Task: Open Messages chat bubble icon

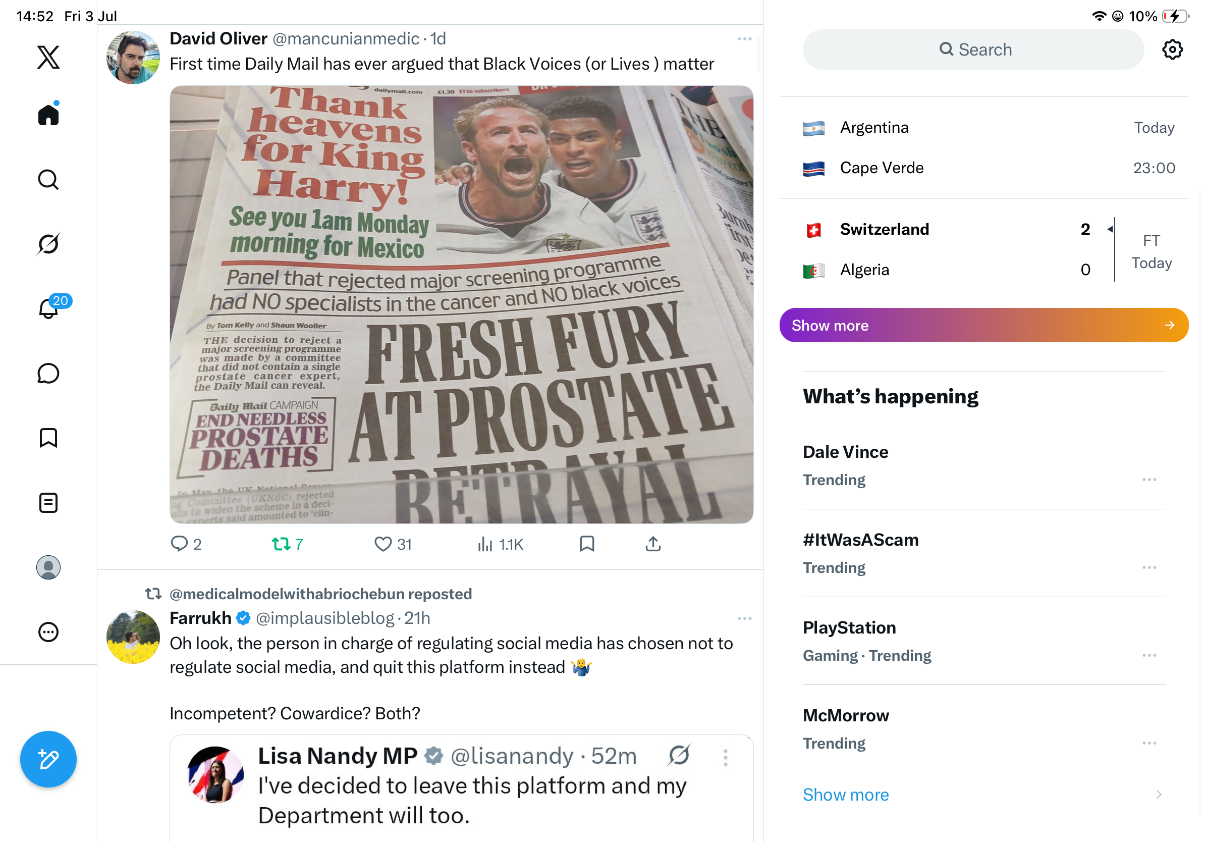Action: 48,373
